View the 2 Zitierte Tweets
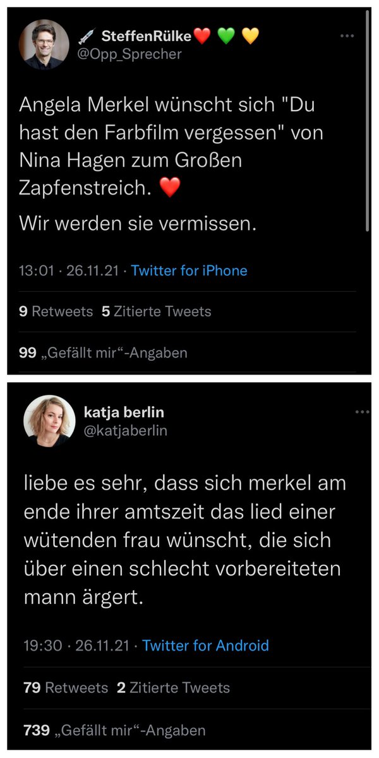 pyautogui.click(x=173, y=688)
